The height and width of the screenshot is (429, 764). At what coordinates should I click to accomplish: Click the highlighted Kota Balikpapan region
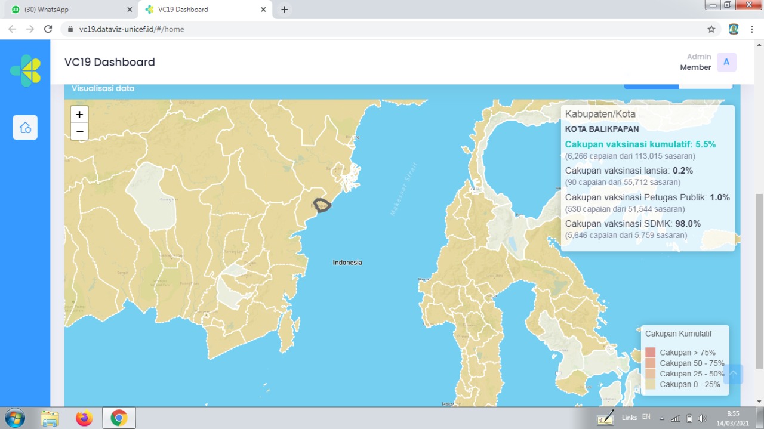pyautogui.click(x=322, y=205)
